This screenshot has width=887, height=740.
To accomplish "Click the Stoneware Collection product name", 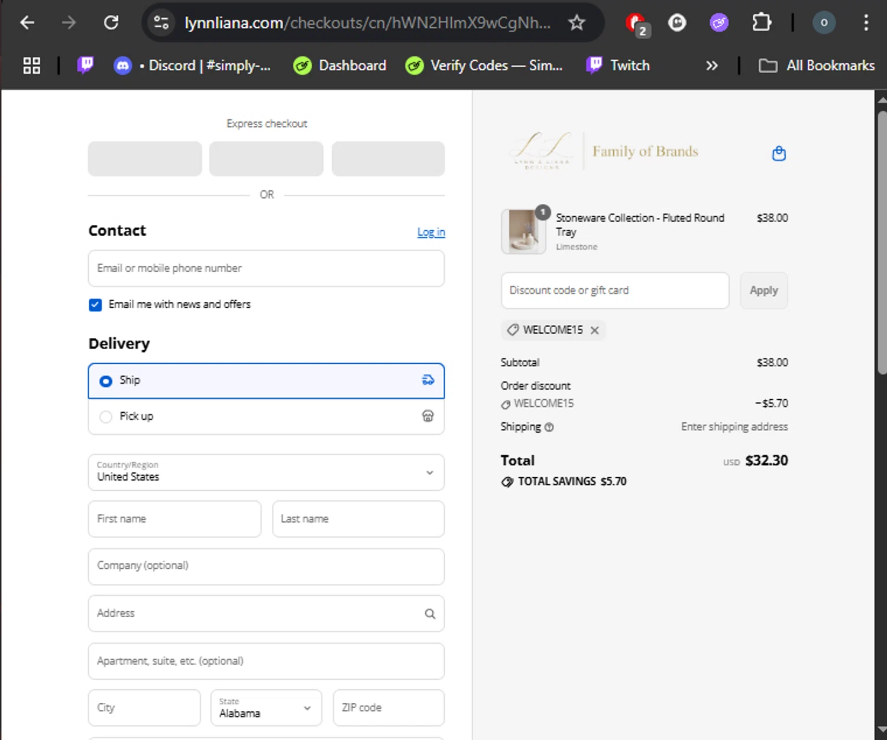I will click(x=640, y=225).
